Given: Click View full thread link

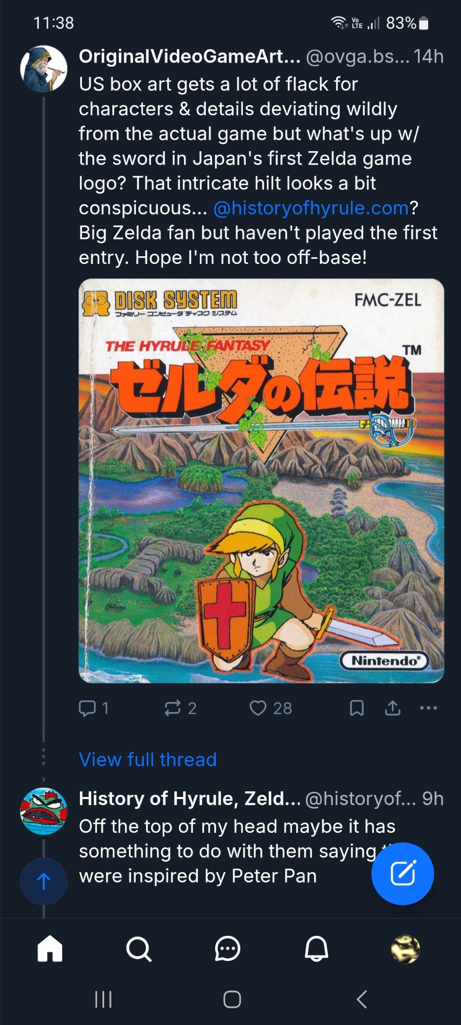Looking at the screenshot, I should (x=148, y=760).
